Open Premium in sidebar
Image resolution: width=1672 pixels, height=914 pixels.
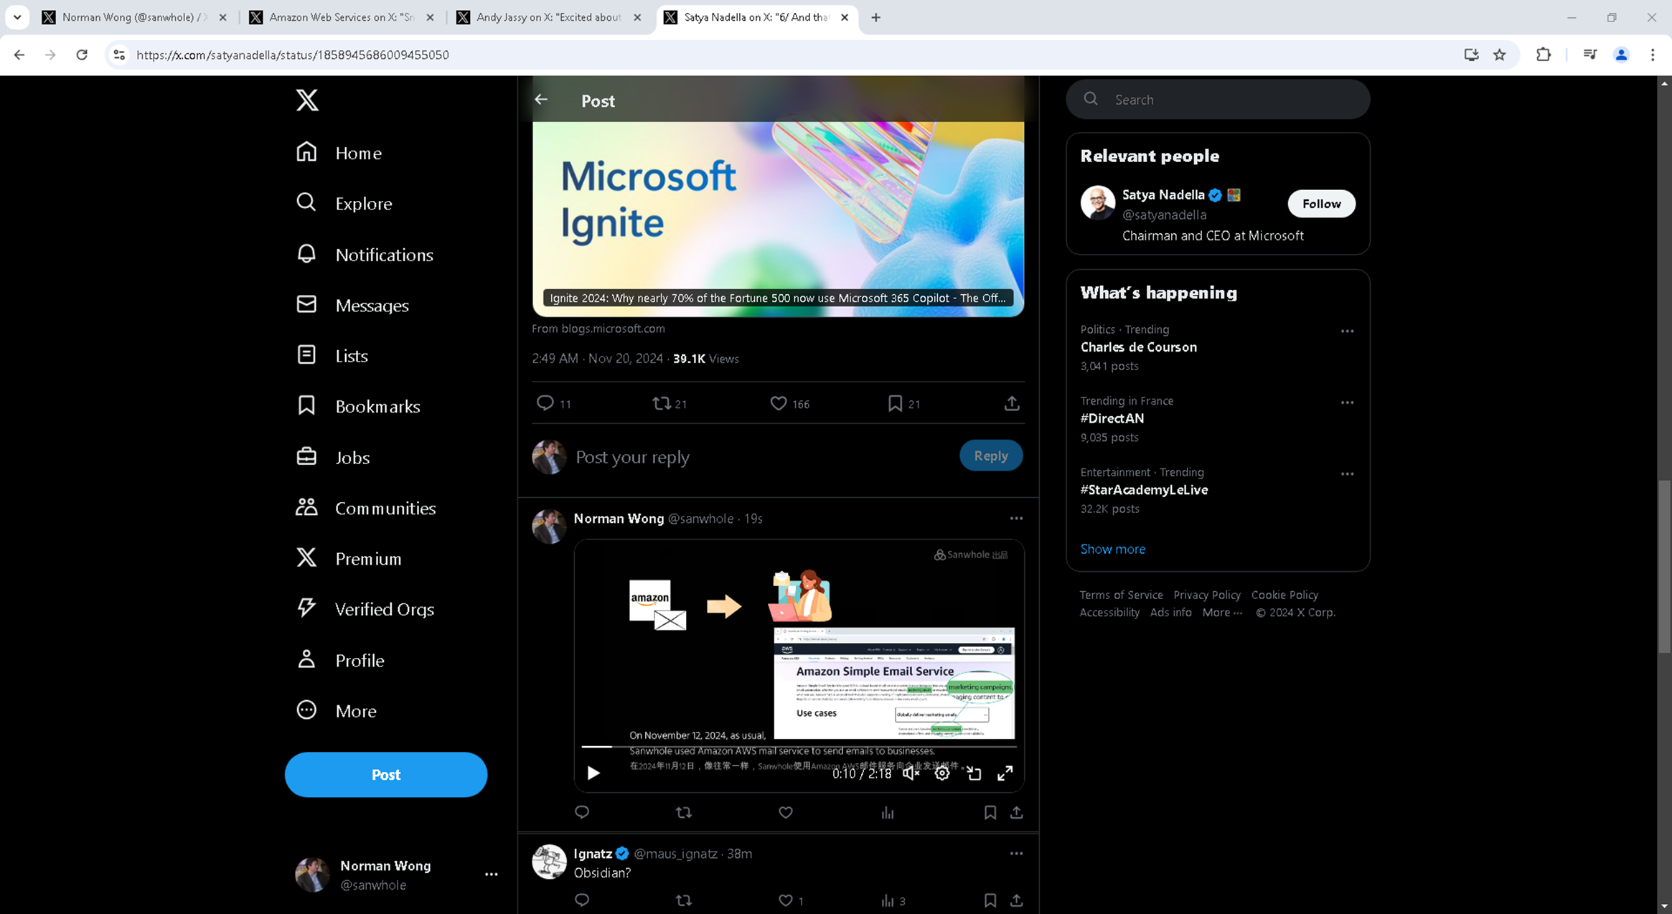pyautogui.click(x=349, y=558)
